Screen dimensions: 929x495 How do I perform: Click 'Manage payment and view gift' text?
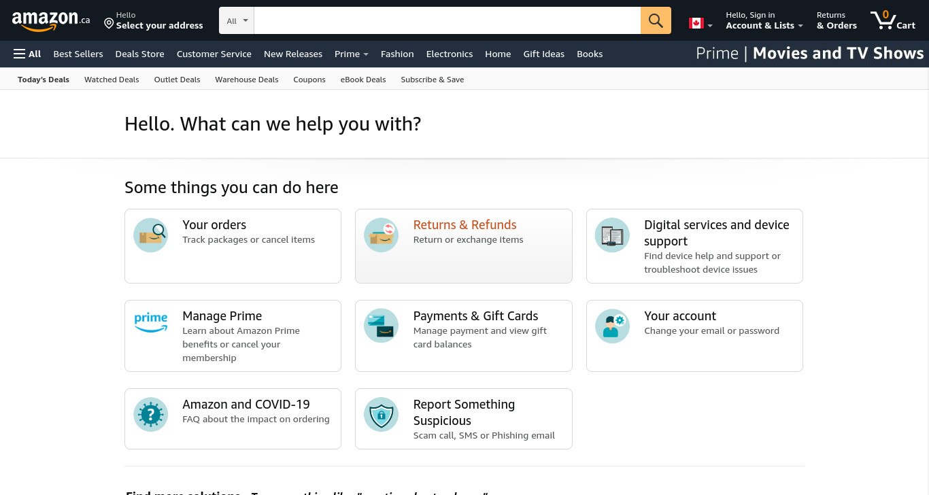pyautogui.click(x=479, y=331)
